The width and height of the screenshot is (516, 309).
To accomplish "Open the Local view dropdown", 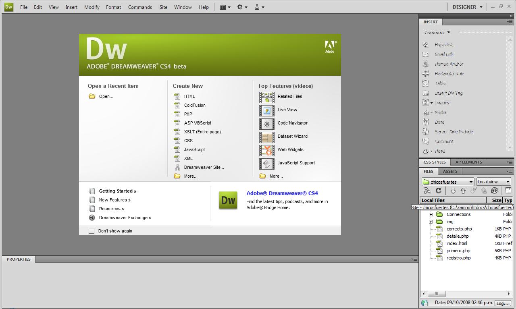I will pyautogui.click(x=493, y=182).
